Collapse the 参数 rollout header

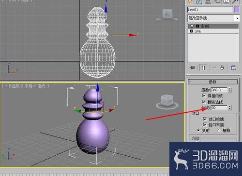(212, 82)
